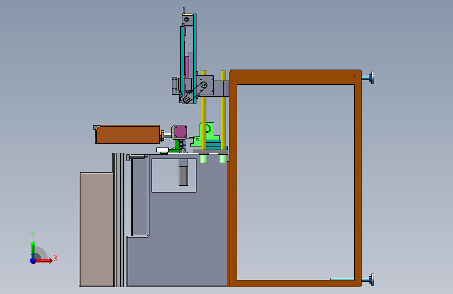453x294 pixels.
Task: Click the red X axis arrow of triad
Action: 44,261
